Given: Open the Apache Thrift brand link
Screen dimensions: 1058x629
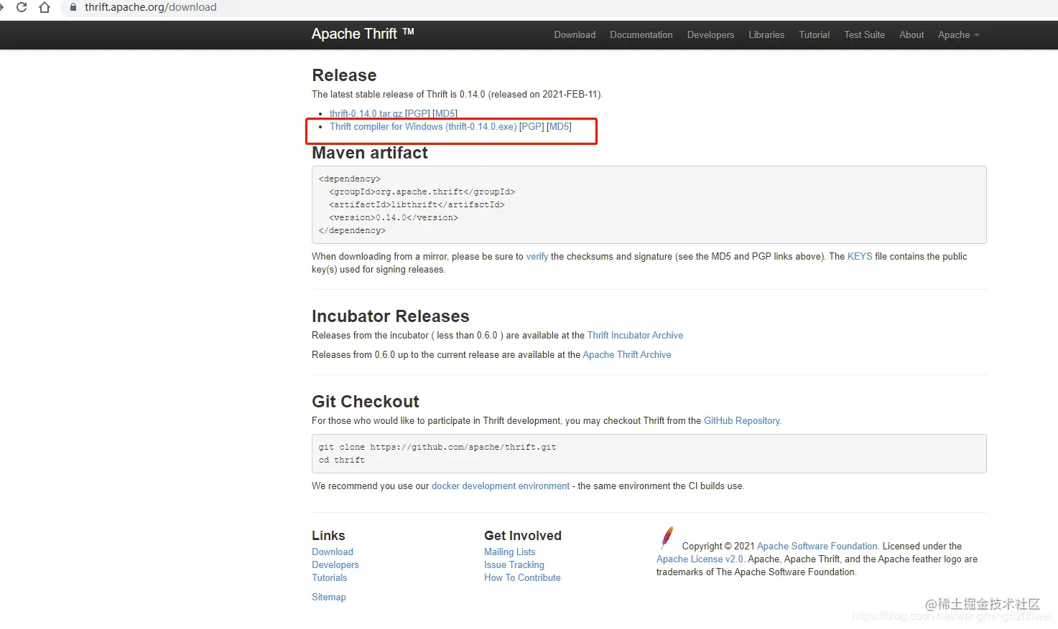Looking at the screenshot, I should click(363, 34).
